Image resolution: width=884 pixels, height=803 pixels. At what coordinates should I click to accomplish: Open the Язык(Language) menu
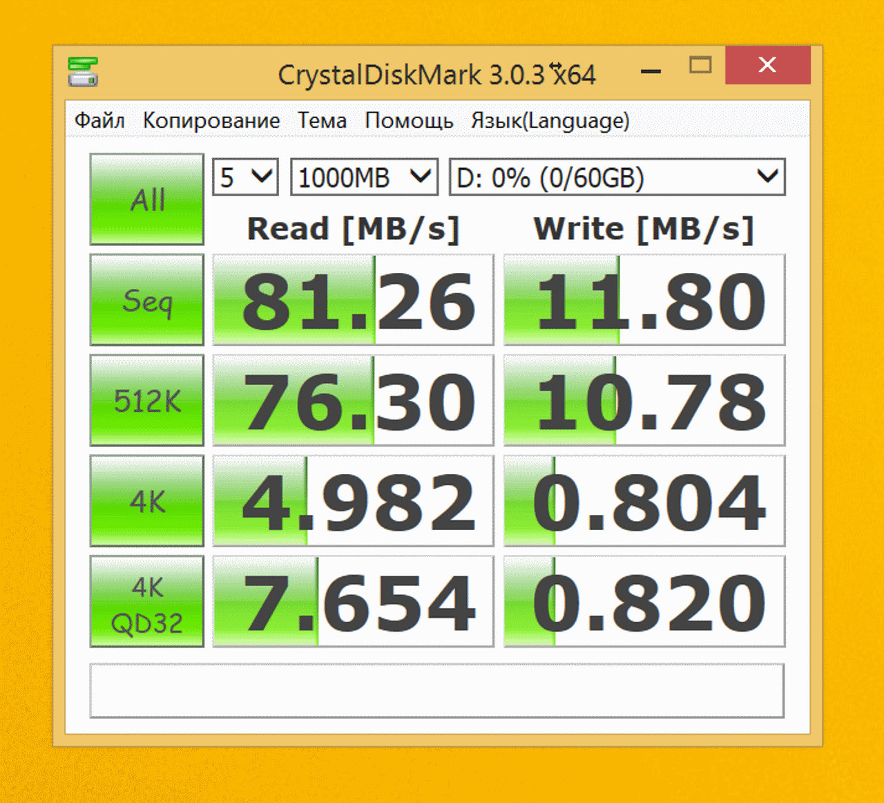pyautogui.click(x=550, y=121)
